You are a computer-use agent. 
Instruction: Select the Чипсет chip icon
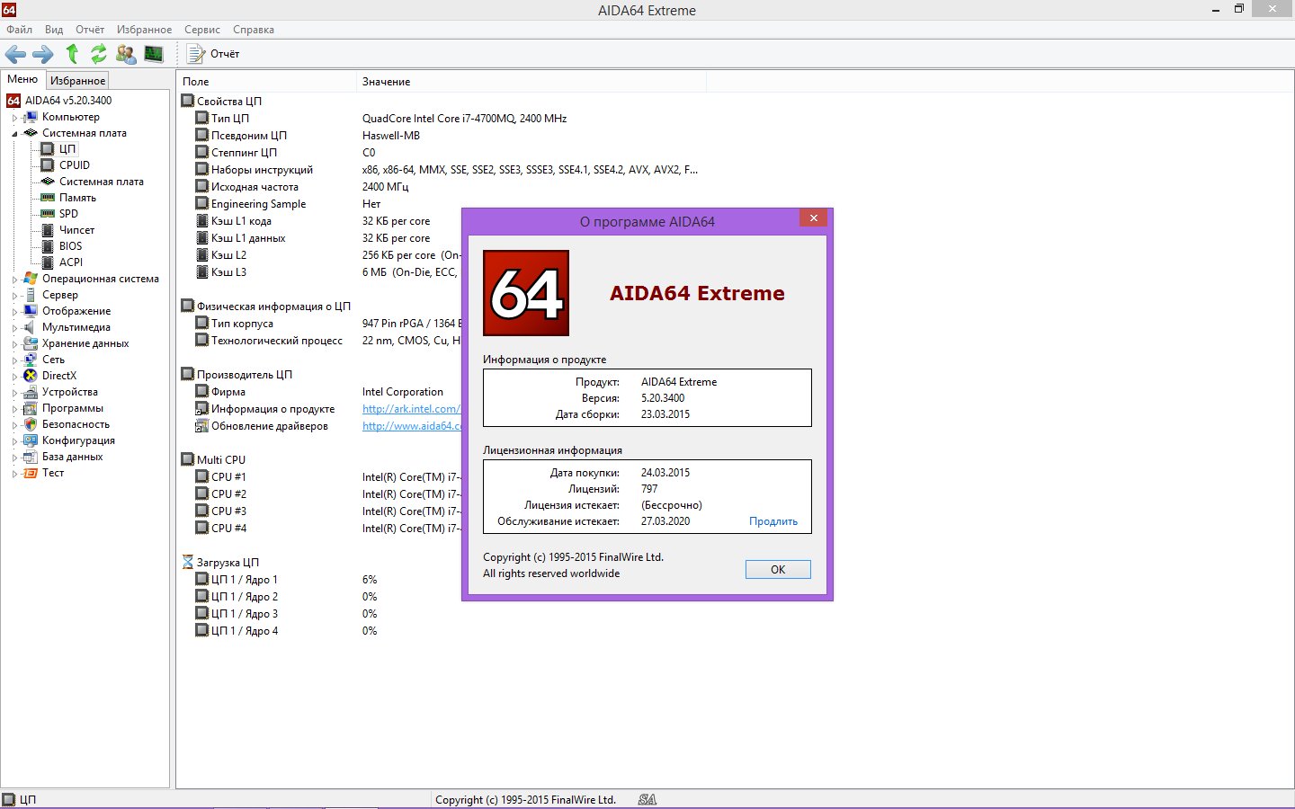48,230
